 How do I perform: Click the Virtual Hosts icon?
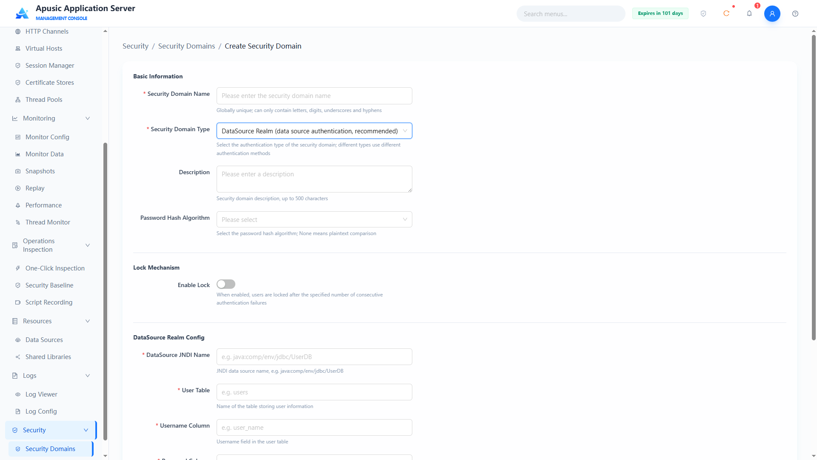point(18,49)
